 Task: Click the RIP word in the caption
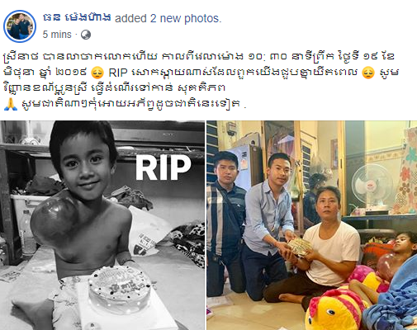118,73
